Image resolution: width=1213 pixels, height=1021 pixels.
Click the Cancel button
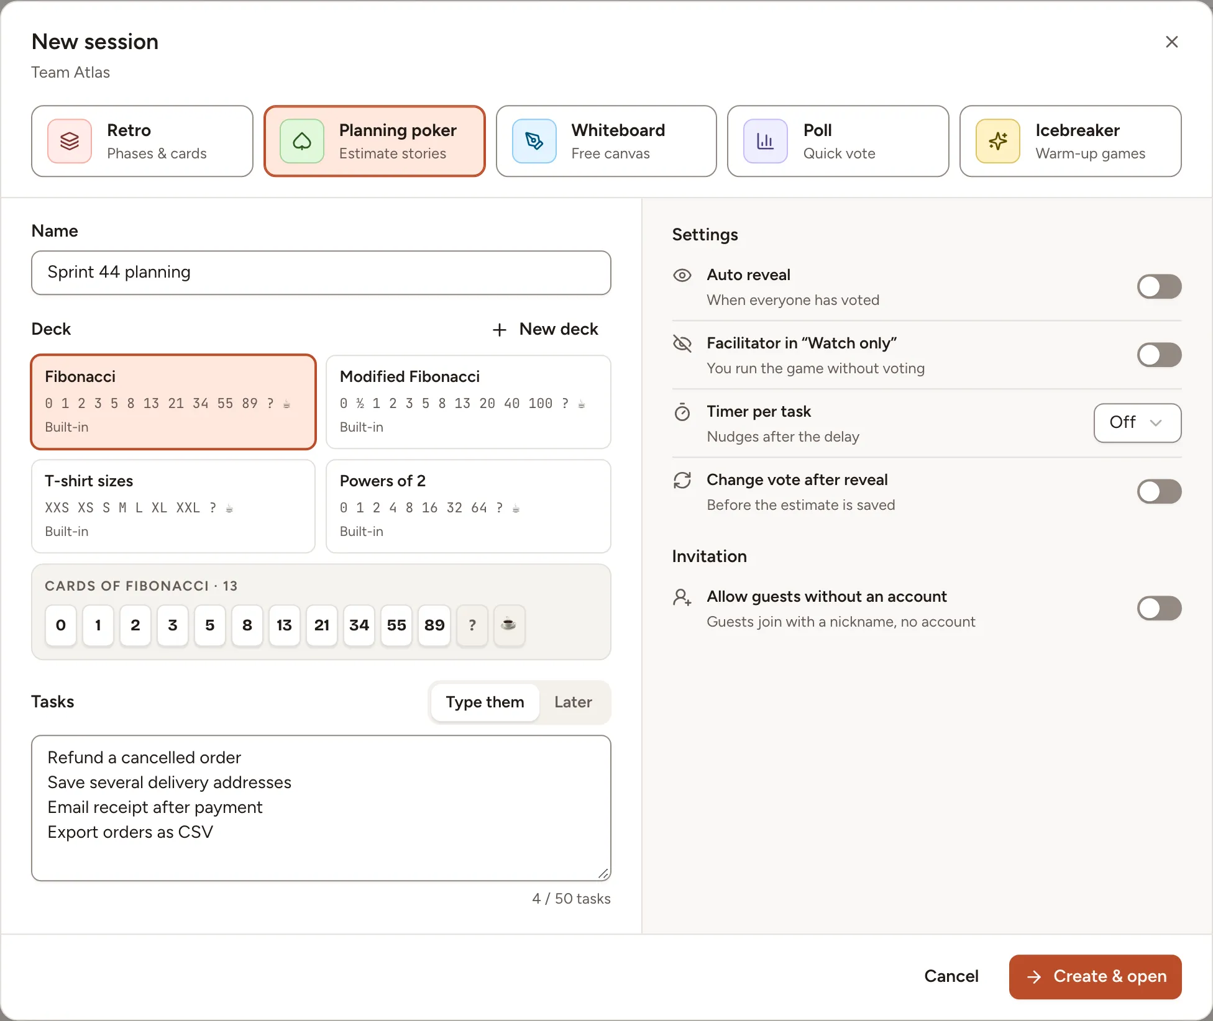(951, 977)
